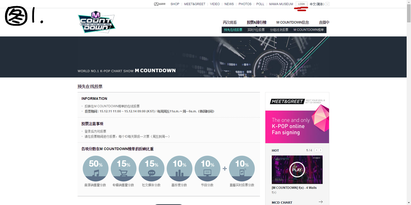The width and height of the screenshot is (411, 205).
Task: Click the 15% social media score icon
Action: click(x=152, y=169)
